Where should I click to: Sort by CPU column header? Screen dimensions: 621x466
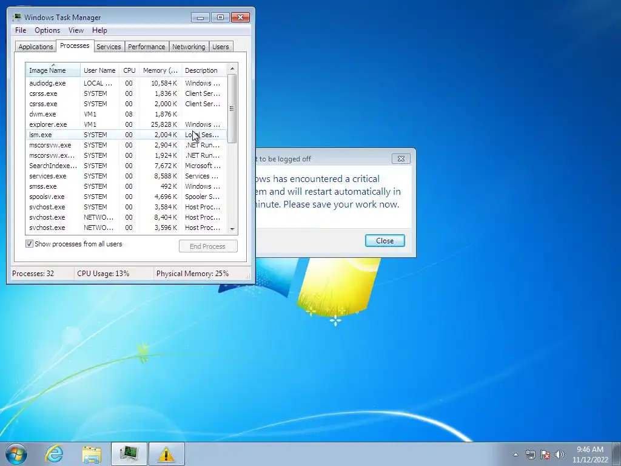pyautogui.click(x=129, y=70)
